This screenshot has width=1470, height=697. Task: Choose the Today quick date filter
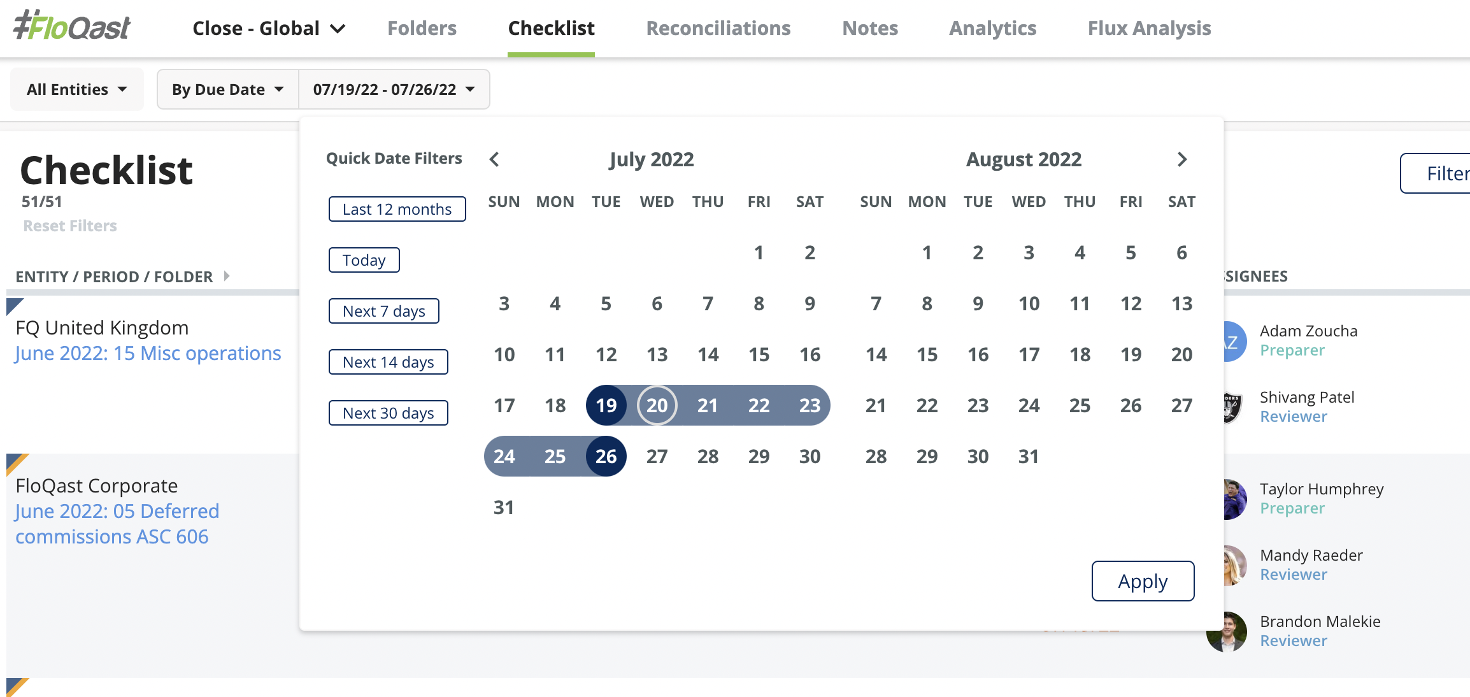click(364, 260)
